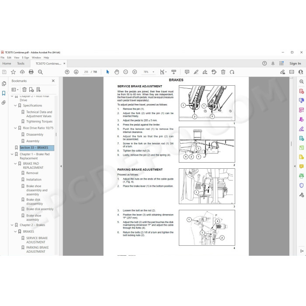Open notifications bell icon
Image resolution: width=306 pixels, height=306 pixels.
tap(273, 63)
